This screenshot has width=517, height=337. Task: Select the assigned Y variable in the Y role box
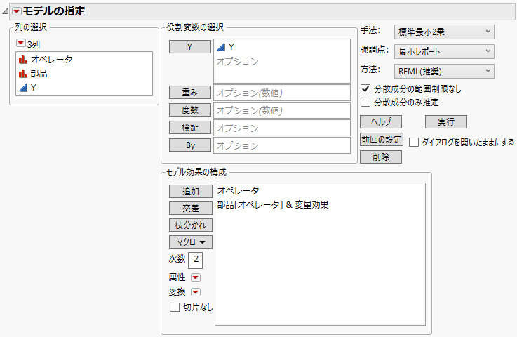[226, 47]
